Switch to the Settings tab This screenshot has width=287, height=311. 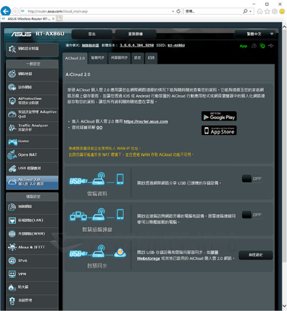pos(137,58)
